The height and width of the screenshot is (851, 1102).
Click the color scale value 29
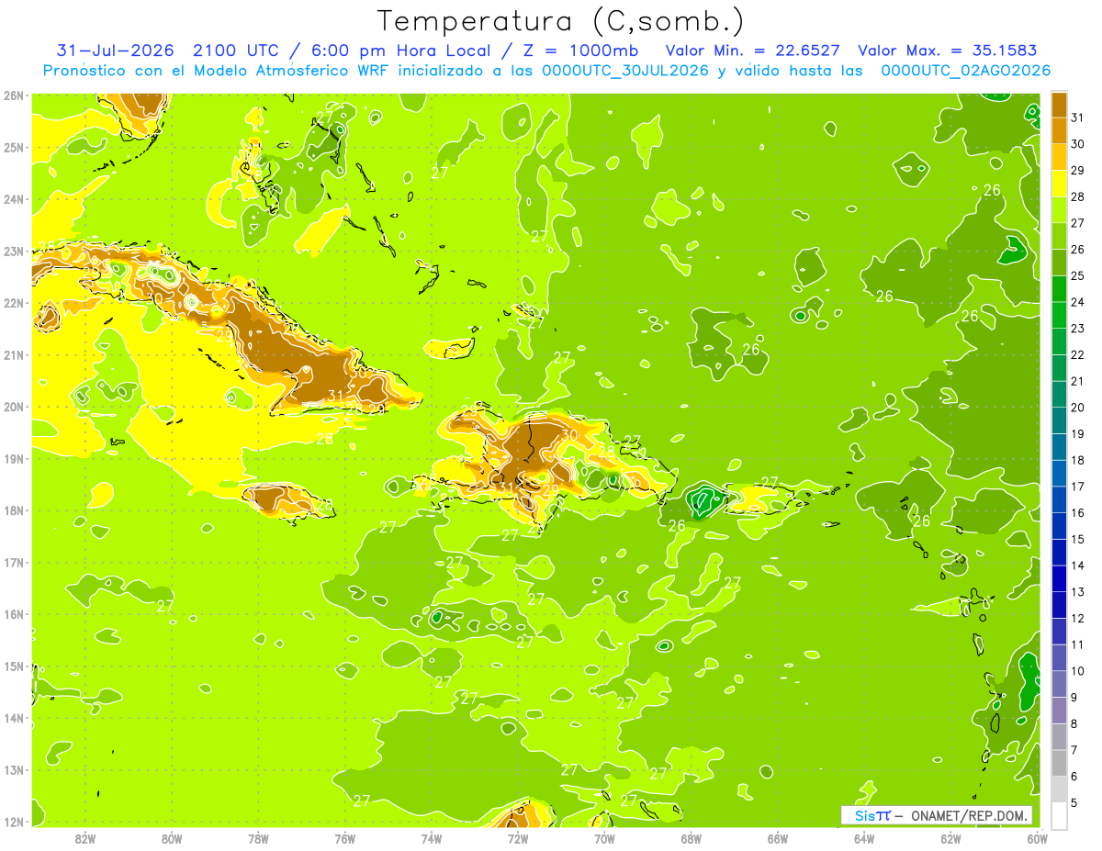pos(1078,171)
